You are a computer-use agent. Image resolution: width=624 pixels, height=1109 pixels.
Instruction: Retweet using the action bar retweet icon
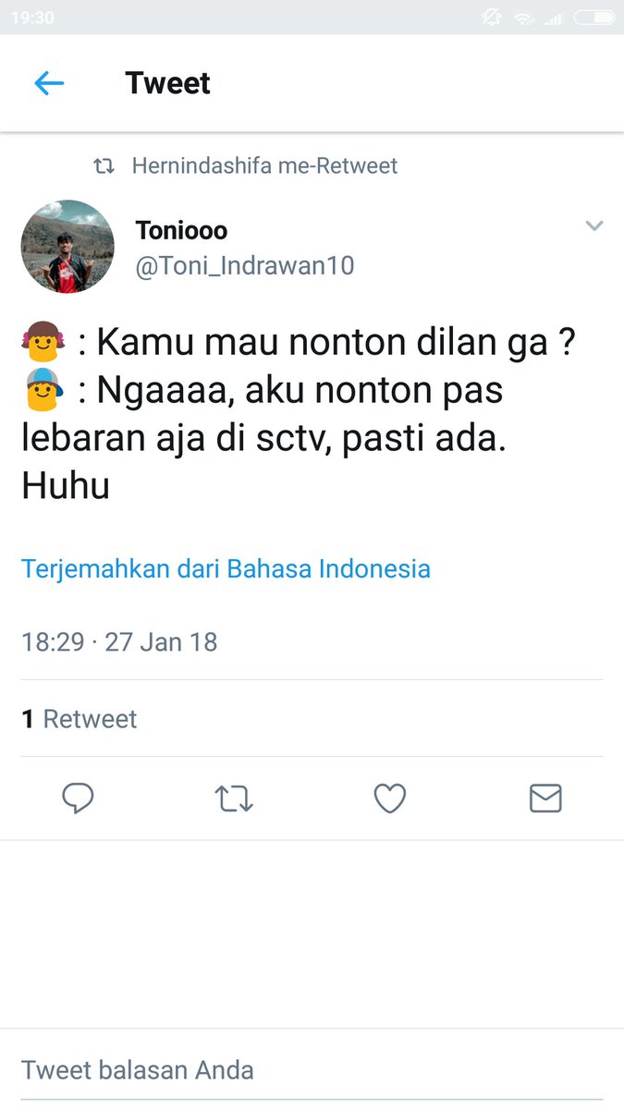tap(233, 798)
